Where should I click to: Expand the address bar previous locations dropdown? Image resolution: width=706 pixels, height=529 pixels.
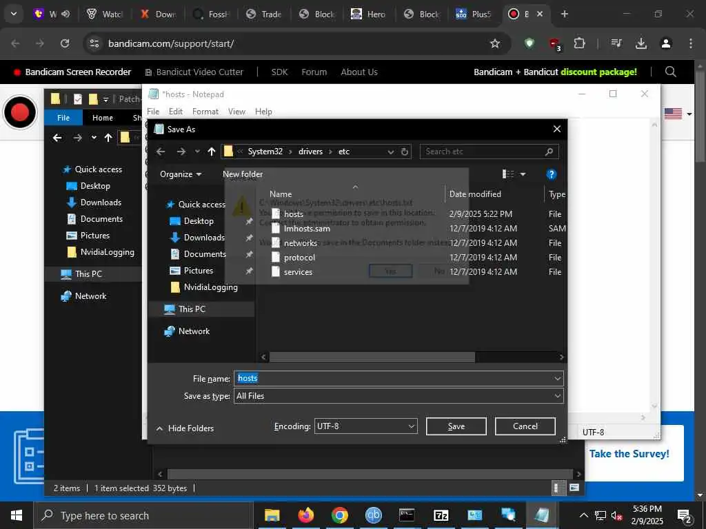390,152
